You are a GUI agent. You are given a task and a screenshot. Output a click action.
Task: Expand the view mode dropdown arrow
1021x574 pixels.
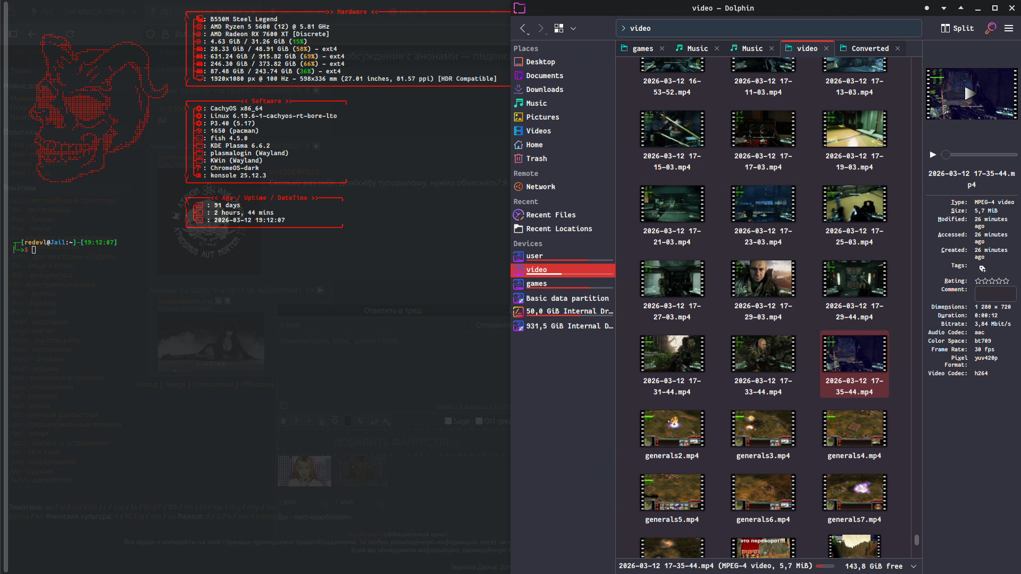573,29
